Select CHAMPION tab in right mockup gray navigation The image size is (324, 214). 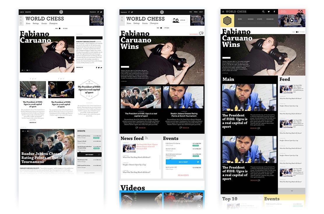[x=270, y=19]
